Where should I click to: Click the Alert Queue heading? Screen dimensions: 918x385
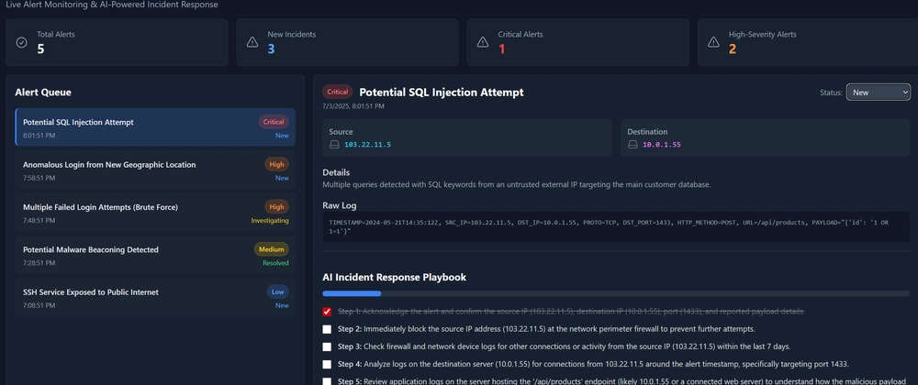43,93
